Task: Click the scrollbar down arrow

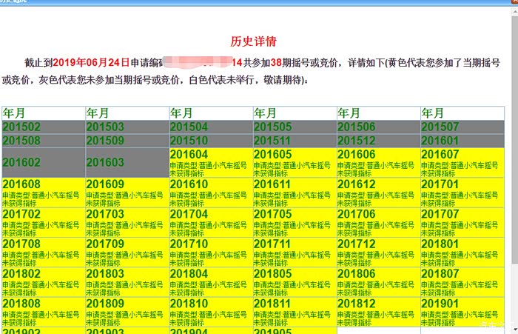Action: tap(515, 330)
